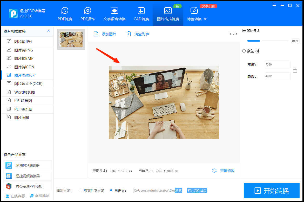Select the 自定义 output radio button
Image resolution: width=304 pixels, height=202 pixels.
(111, 190)
